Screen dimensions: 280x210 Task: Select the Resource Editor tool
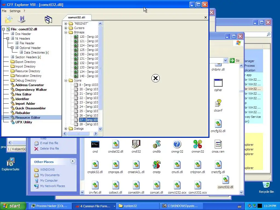click(x=28, y=117)
